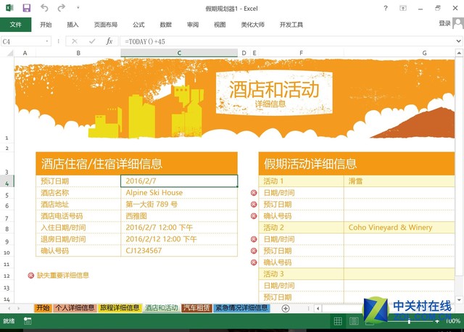This screenshot has height=332, width=464.
Task: Open the 页面布局 ribbon tab
Action: 106,24
